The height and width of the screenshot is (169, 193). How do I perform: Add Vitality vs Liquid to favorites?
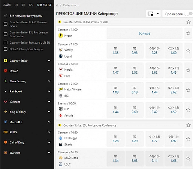tap(188, 51)
